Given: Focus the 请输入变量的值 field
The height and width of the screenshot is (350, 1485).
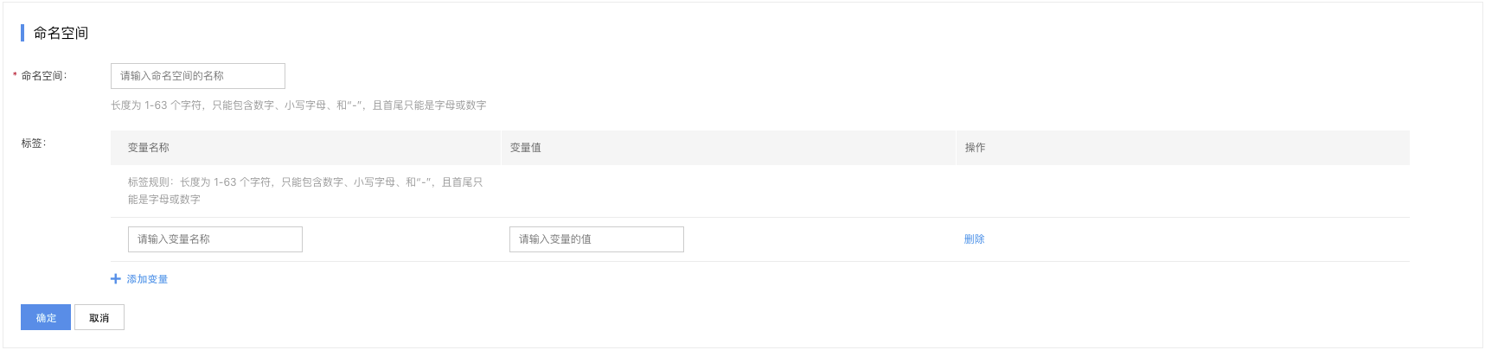Looking at the screenshot, I should (x=597, y=239).
